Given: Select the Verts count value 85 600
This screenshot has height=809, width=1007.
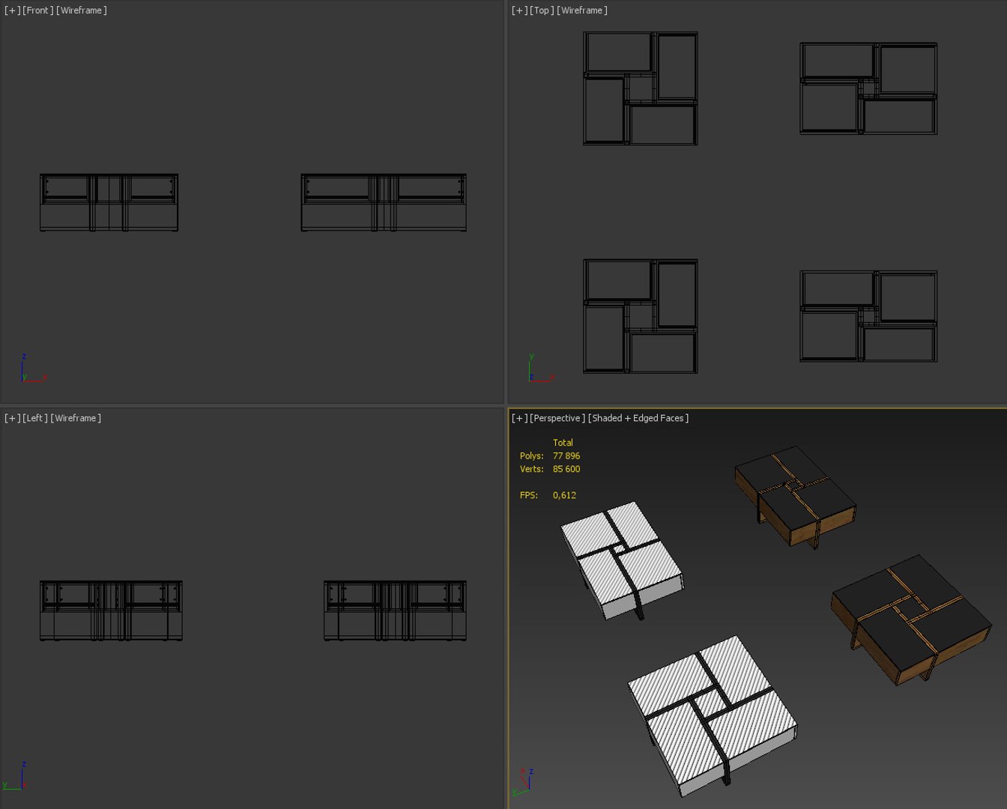Looking at the screenshot, I should tap(566, 469).
